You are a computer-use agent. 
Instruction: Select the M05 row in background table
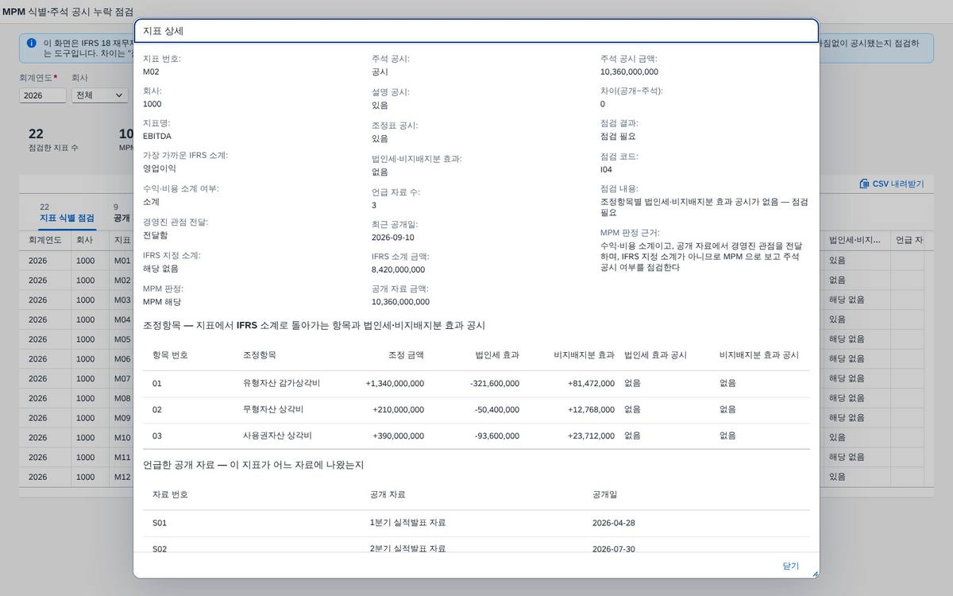[76, 339]
